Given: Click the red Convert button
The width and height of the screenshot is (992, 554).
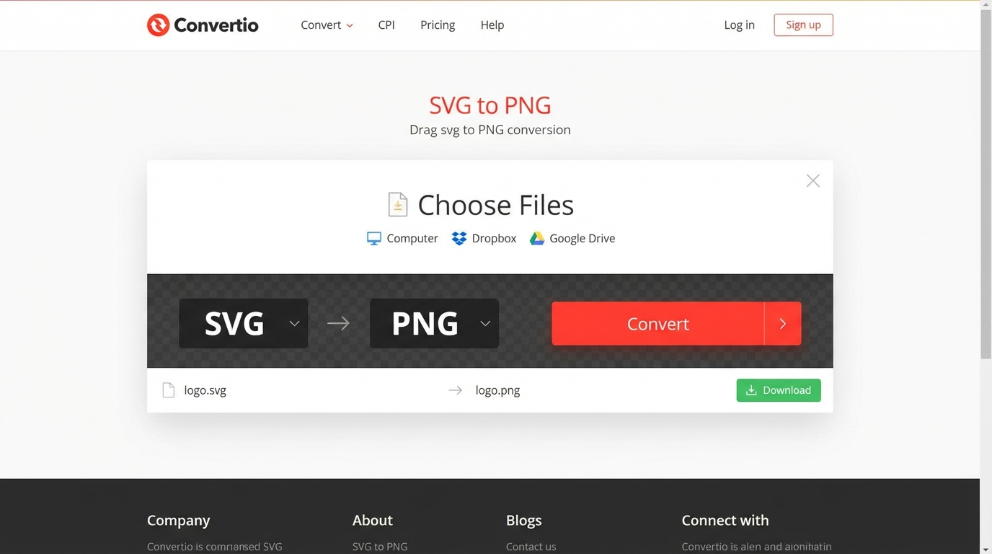Looking at the screenshot, I should click(657, 323).
